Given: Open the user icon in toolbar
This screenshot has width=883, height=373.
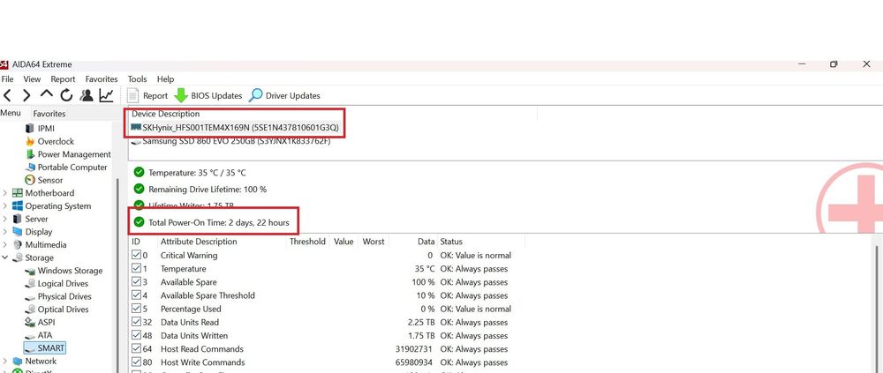Looking at the screenshot, I should coord(87,95).
